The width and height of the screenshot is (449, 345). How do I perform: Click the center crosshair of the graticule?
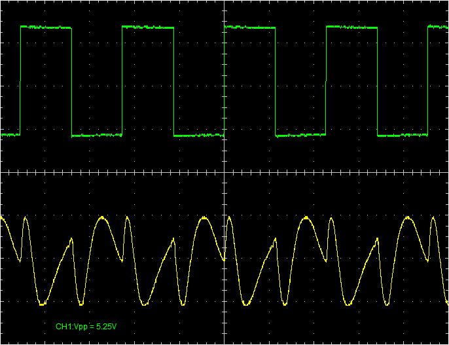point(224,173)
